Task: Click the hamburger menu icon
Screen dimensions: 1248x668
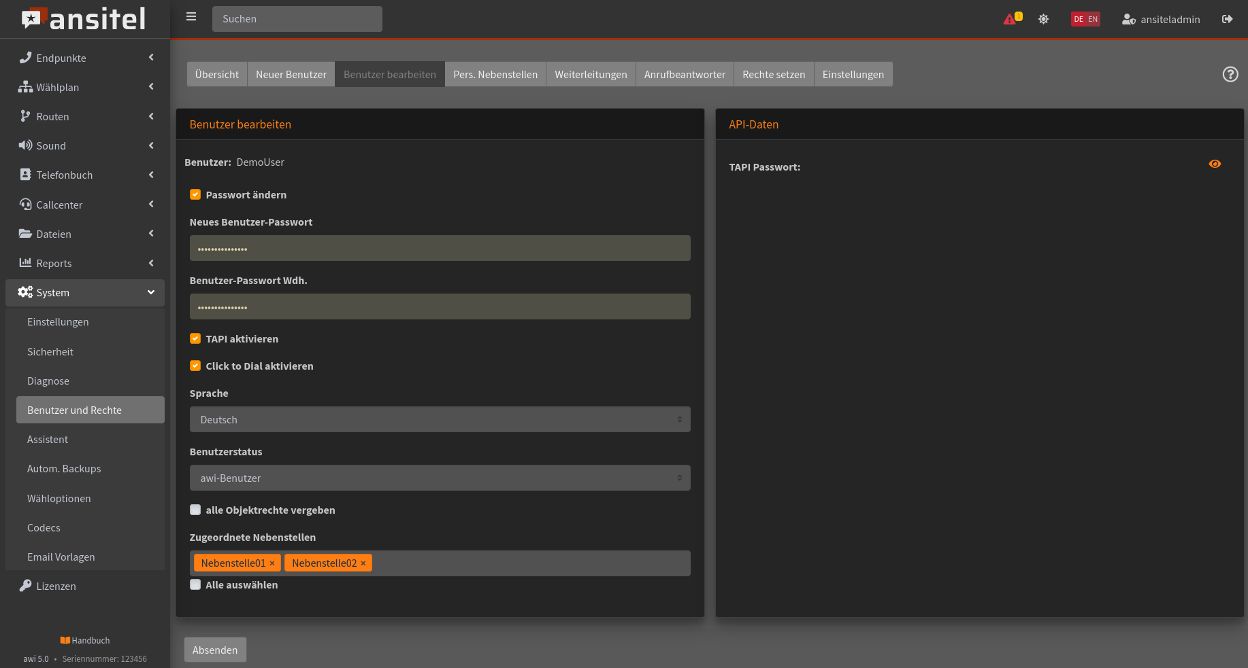Action: coord(191,17)
